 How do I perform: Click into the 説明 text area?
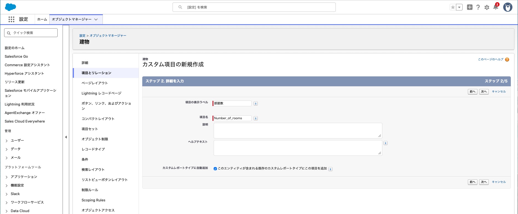(298, 130)
